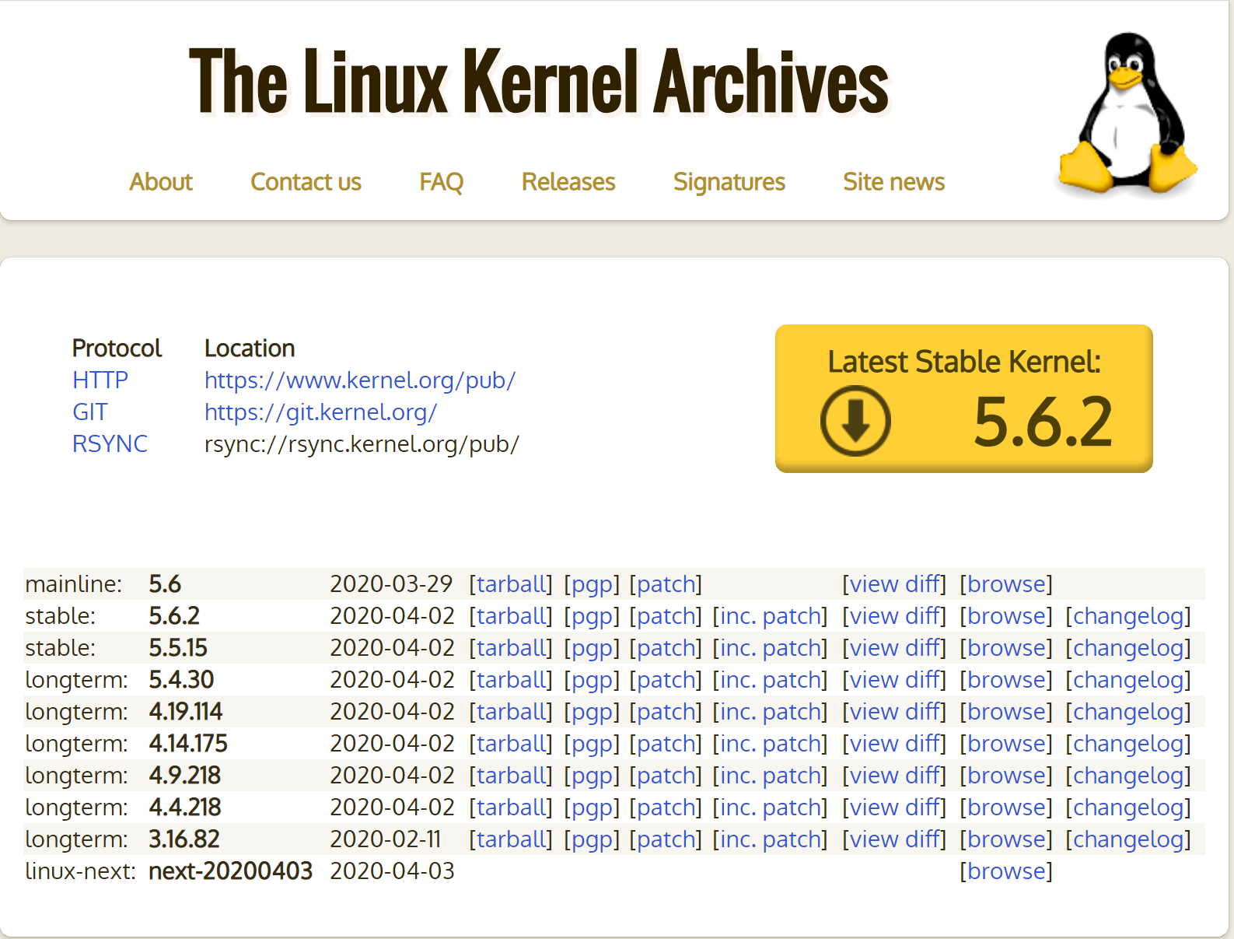Go to the FAQ page
This screenshot has width=1234, height=939.
441,181
